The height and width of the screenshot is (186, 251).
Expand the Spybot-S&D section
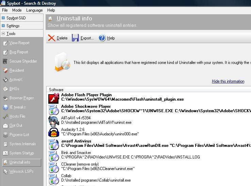[x=3, y=18]
